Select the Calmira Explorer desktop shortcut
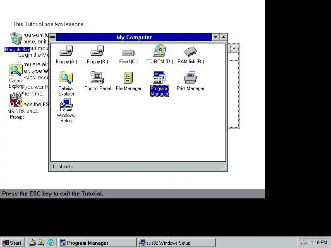Viewport: 331px width, 248px height. pyautogui.click(x=16, y=76)
